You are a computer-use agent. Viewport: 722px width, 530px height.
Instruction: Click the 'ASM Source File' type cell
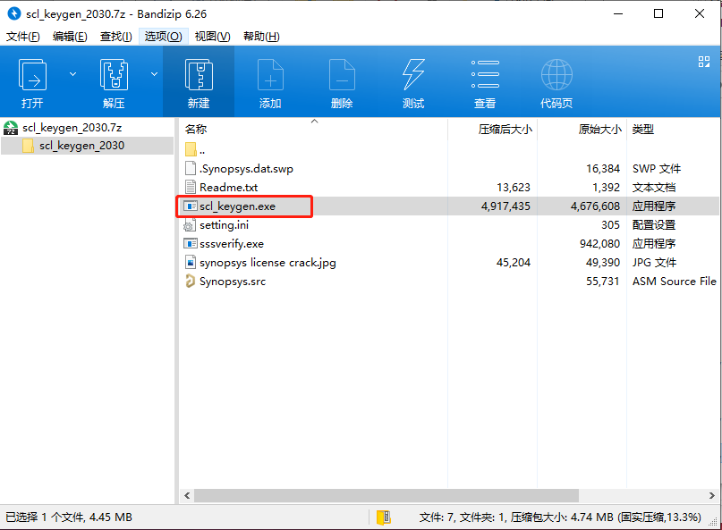point(674,282)
